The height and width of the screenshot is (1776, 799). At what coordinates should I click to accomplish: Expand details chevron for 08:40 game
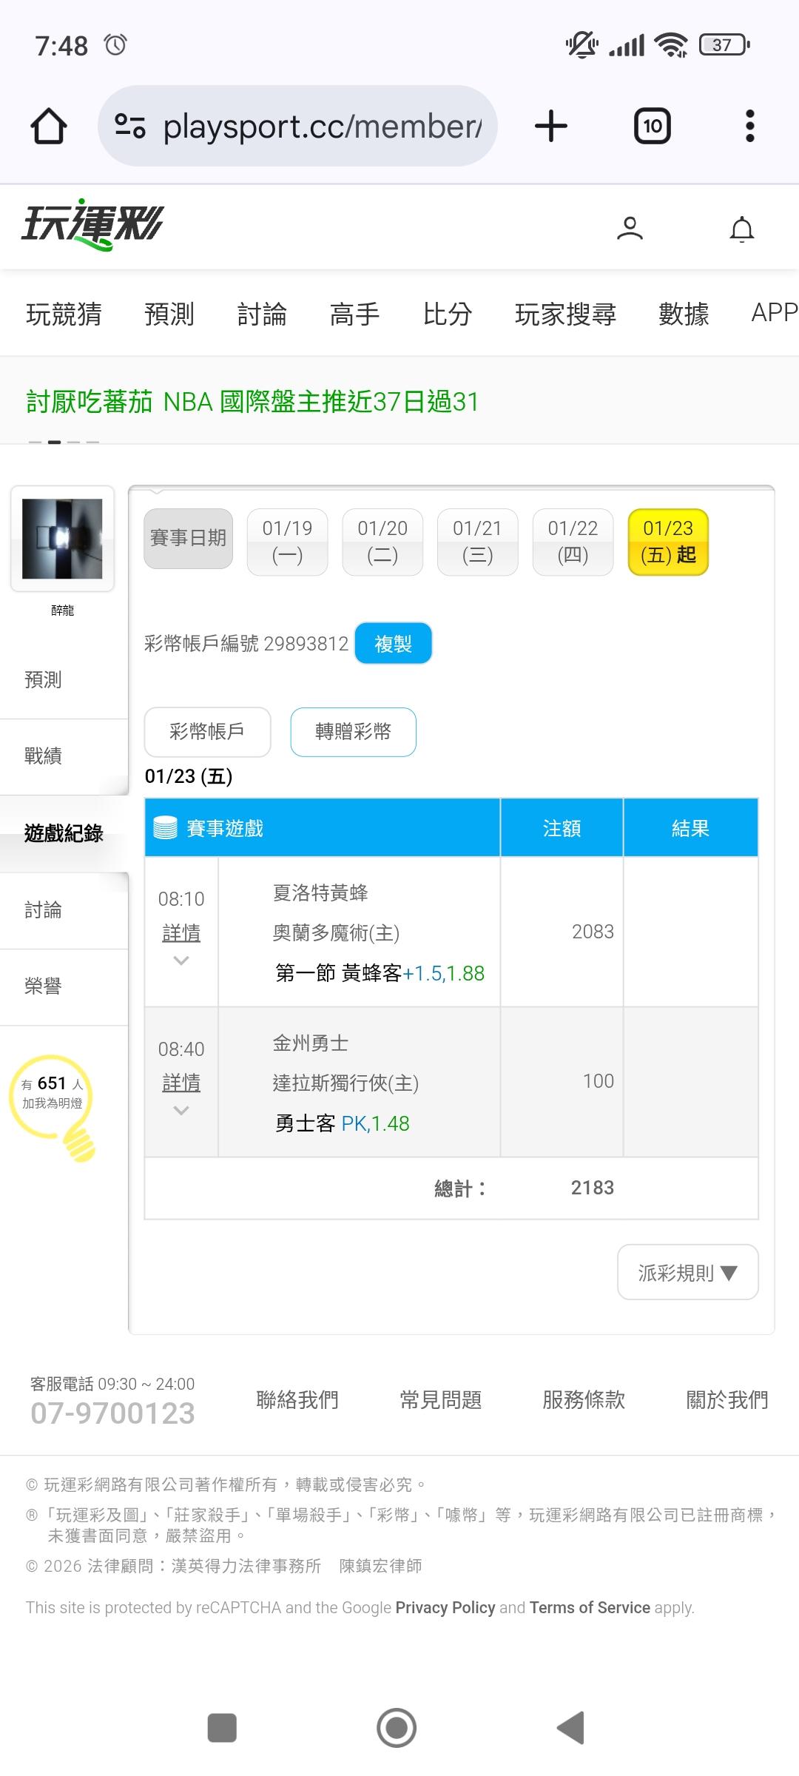(181, 1110)
